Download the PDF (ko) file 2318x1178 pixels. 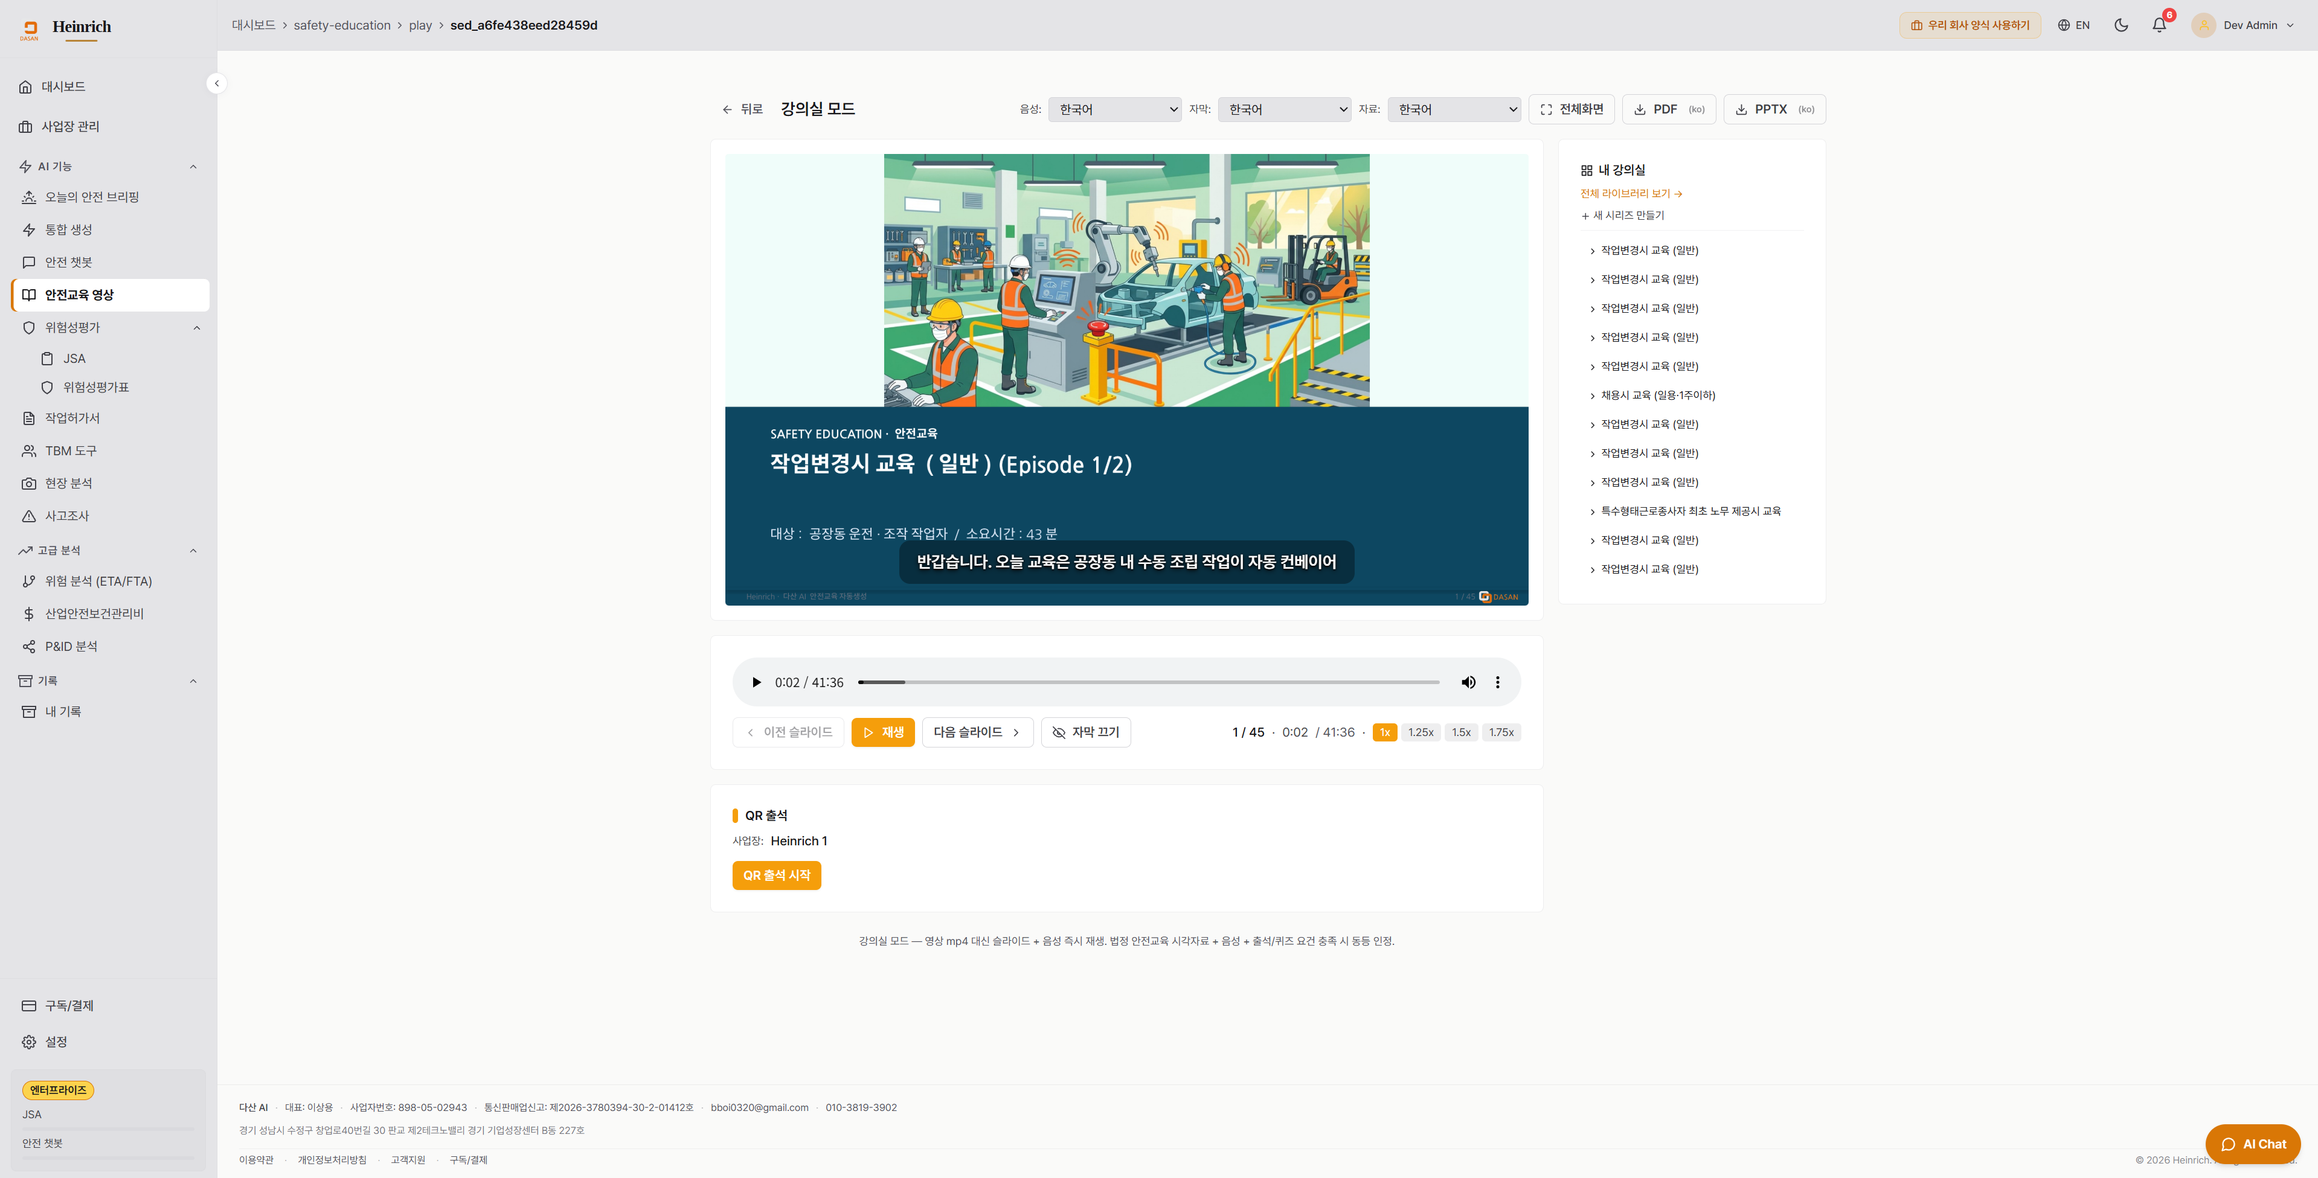click(1668, 109)
